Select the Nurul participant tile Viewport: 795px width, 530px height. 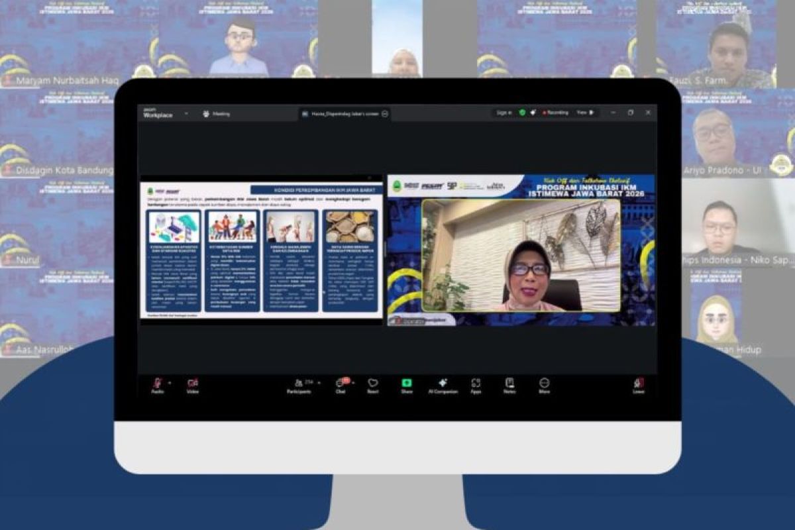click(x=57, y=223)
